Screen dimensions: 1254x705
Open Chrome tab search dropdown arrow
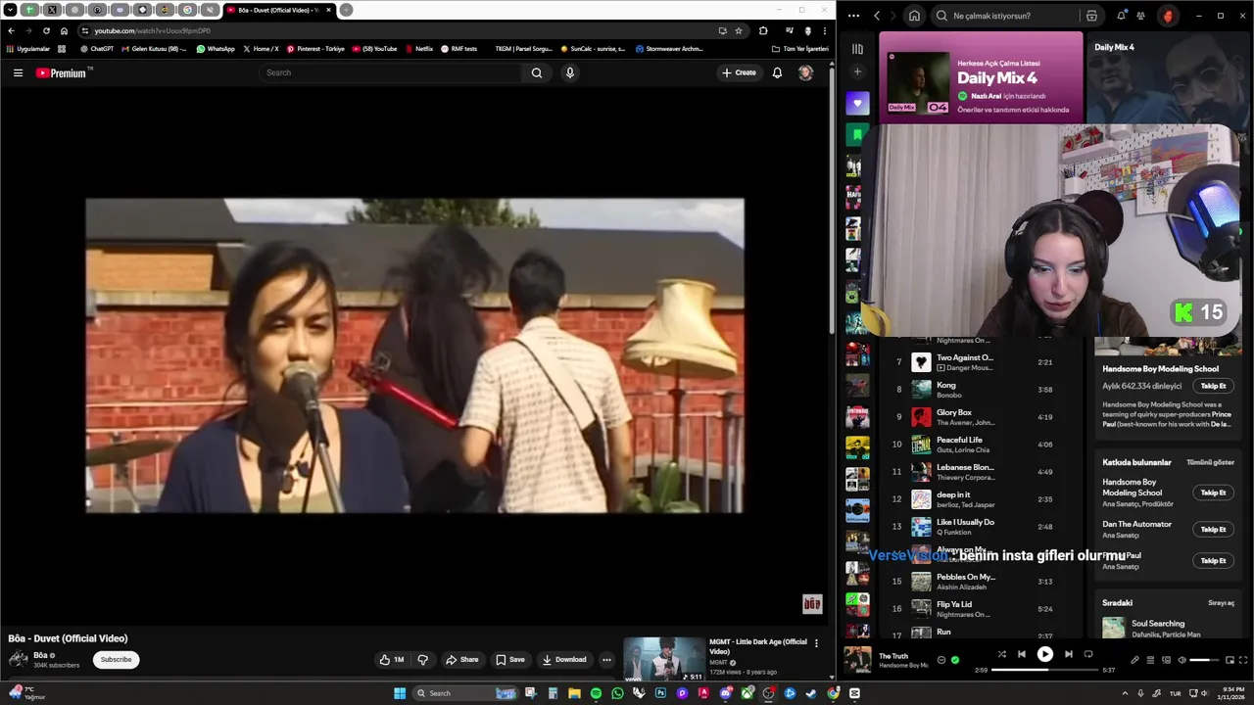coord(10,10)
